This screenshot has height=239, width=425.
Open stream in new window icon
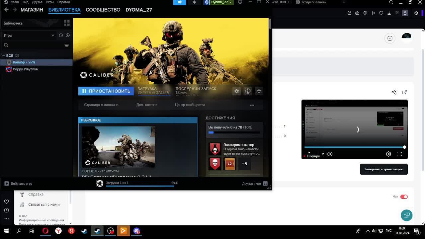tap(404, 92)
